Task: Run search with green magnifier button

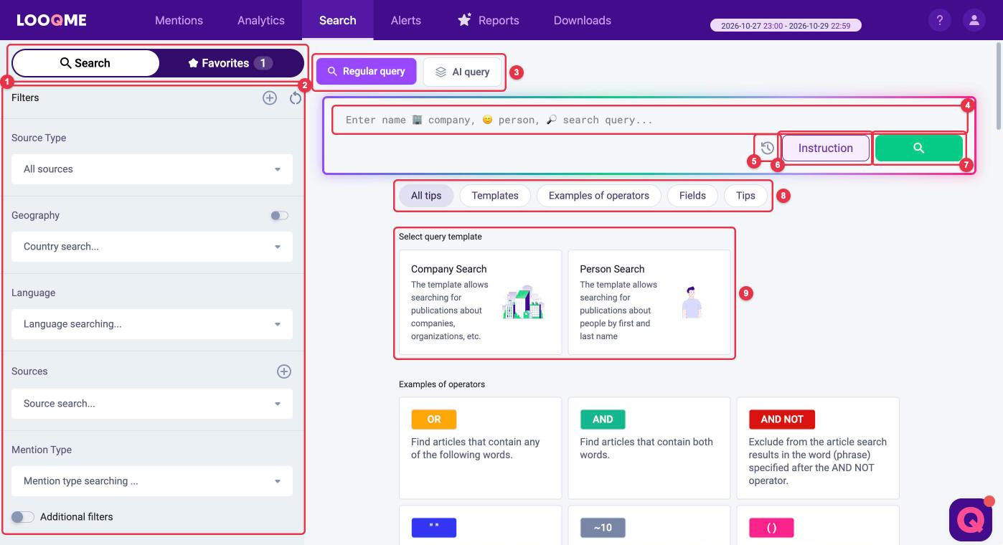Action: (x=918, y=148)
